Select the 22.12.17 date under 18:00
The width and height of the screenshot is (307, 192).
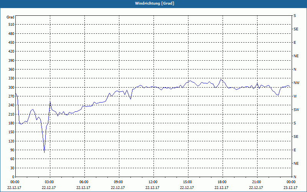221,187
